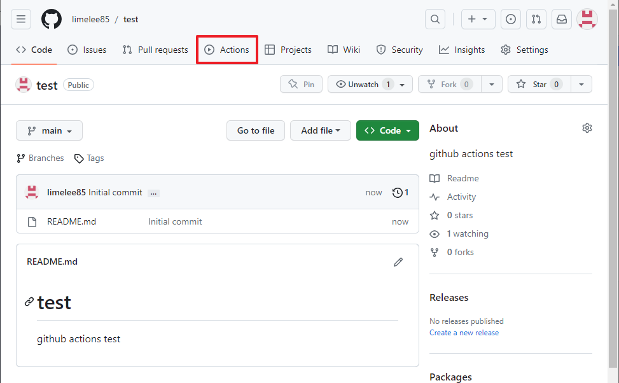
Task: Click the Go to file button
Action: coord(256,130)
